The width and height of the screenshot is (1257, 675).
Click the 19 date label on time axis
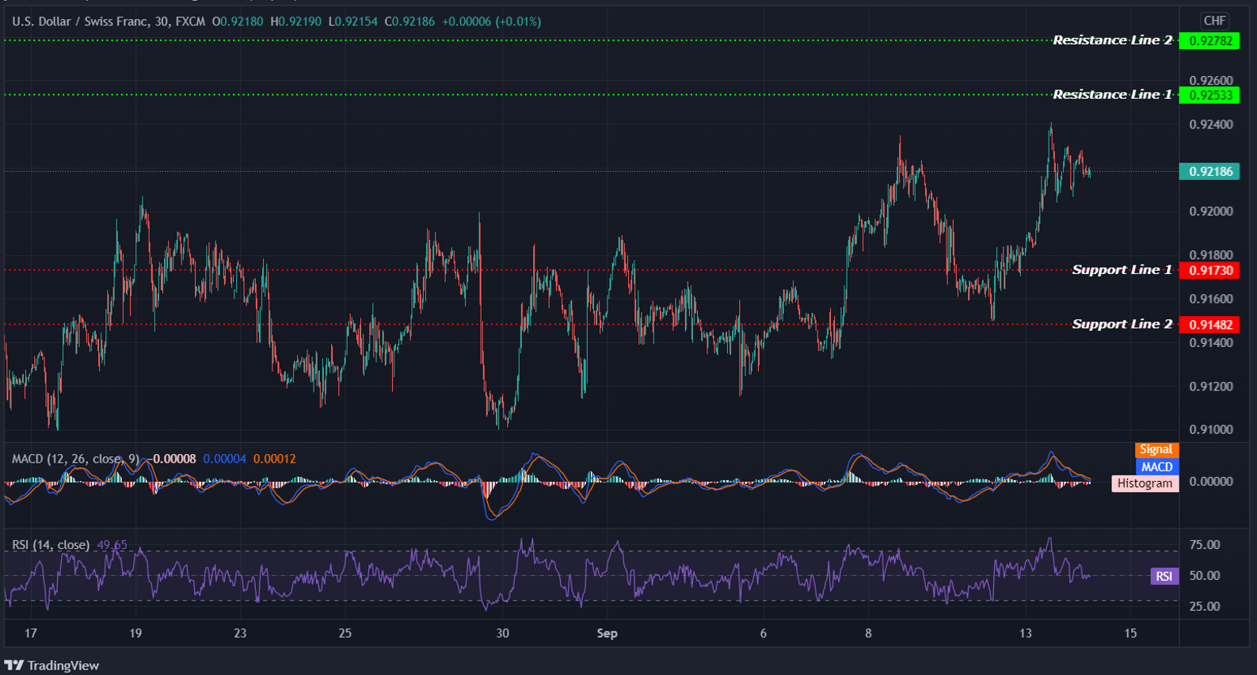pos(135,633)
